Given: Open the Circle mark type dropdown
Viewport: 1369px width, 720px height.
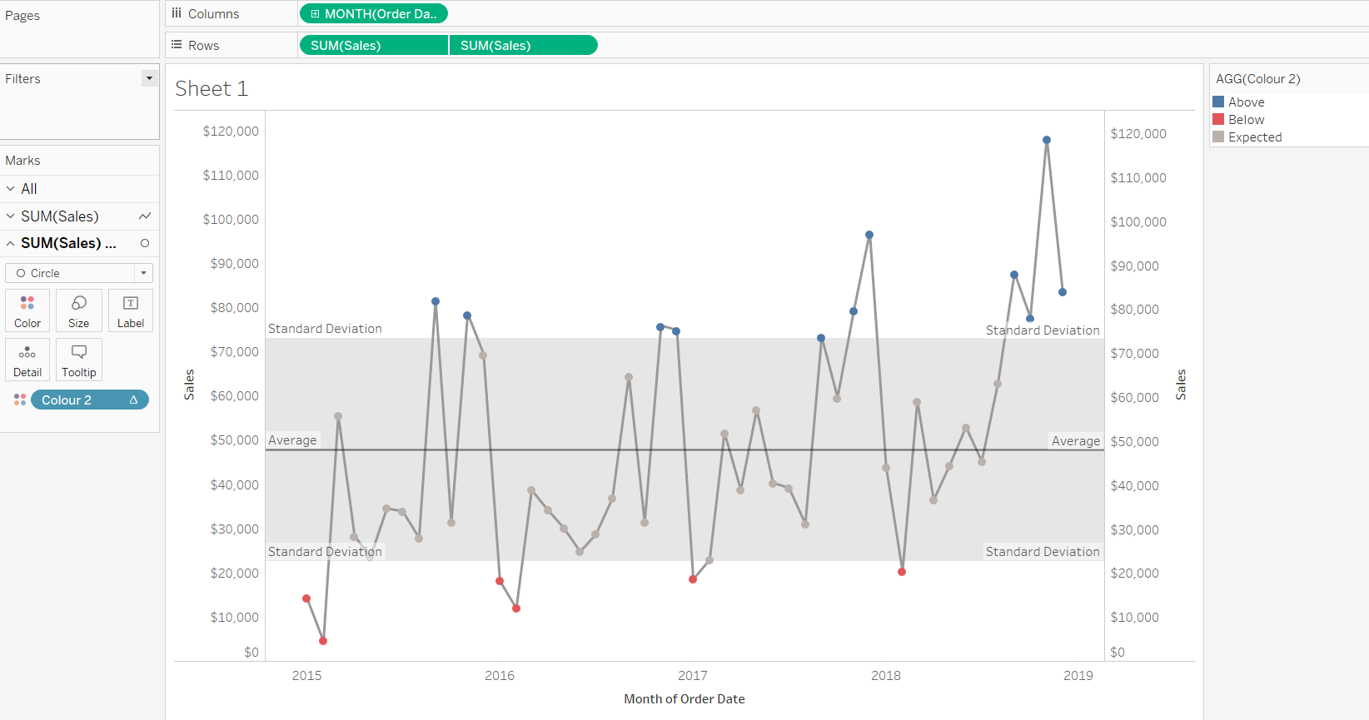Looking at the screenshot, I should (143, 273).
